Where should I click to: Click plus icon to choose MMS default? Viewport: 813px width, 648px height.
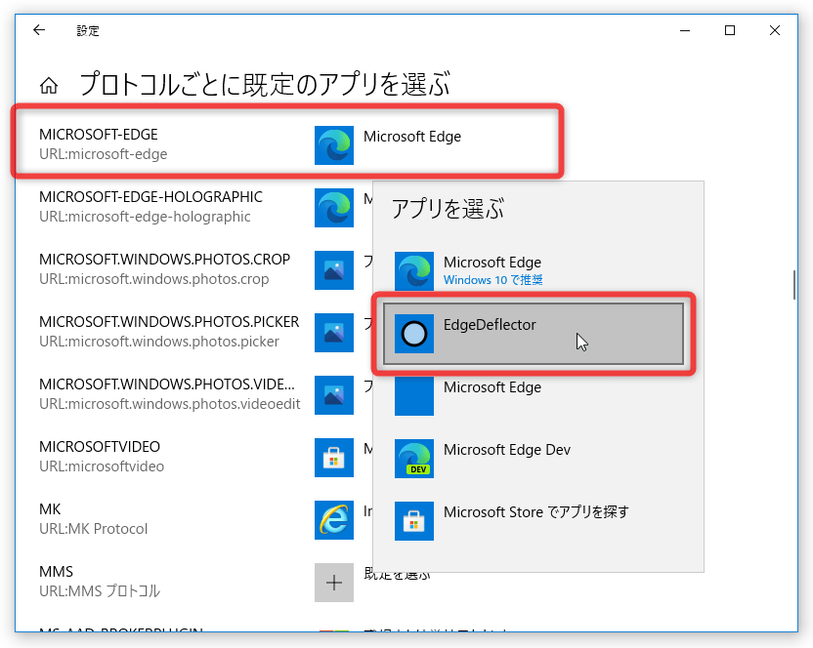(334, 583)
